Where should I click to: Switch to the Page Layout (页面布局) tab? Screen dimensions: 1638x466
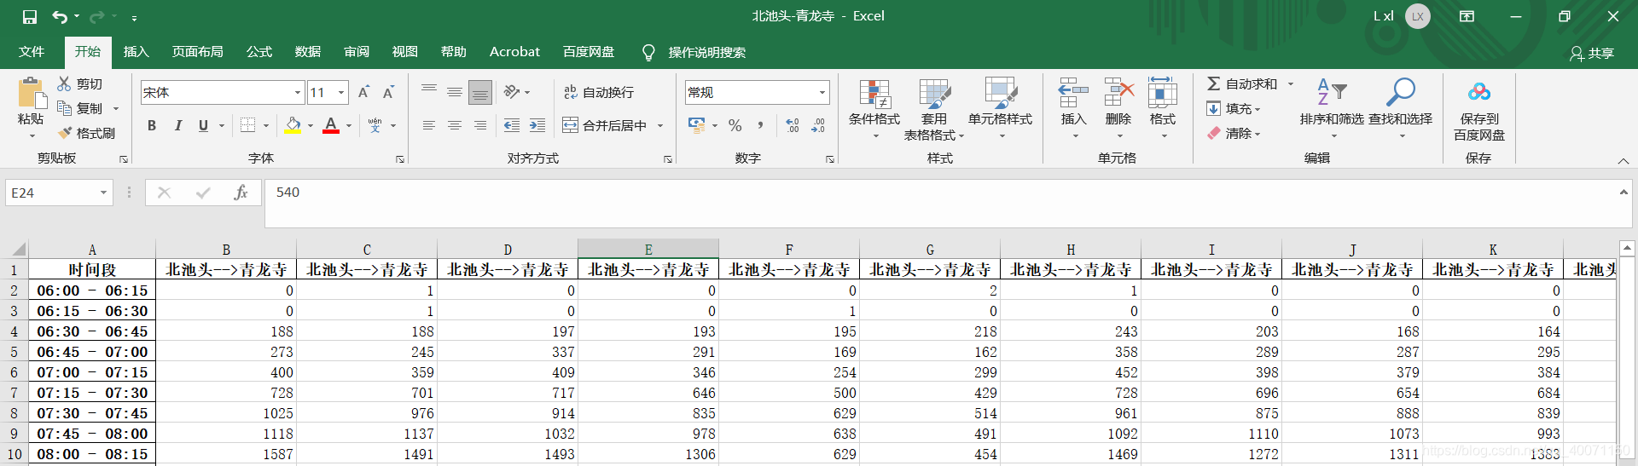point(198,52)
